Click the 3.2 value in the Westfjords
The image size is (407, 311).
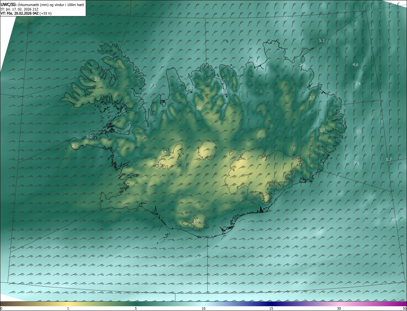click(x=97, y=79)
